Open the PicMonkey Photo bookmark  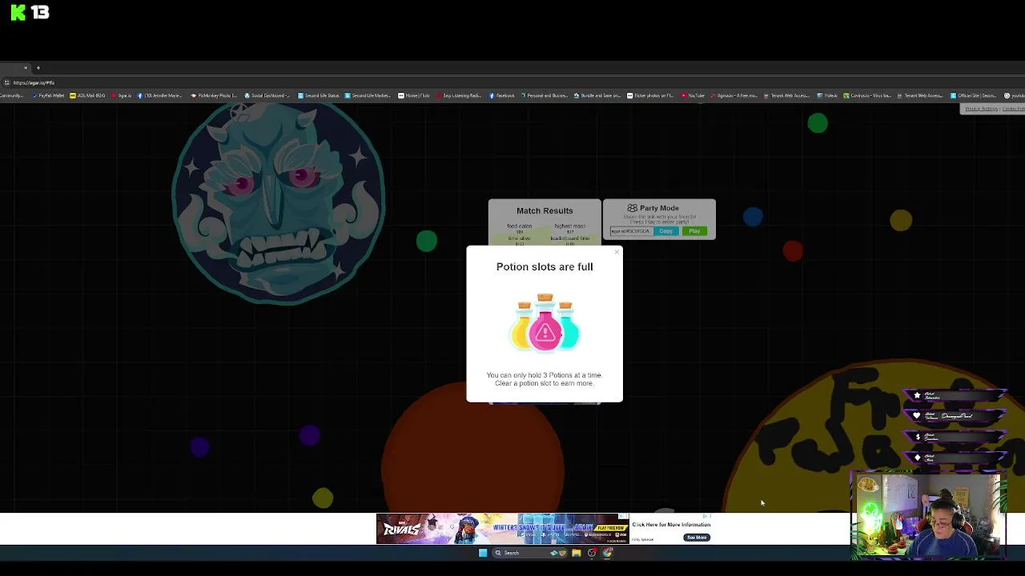click(x=214, y=96)
